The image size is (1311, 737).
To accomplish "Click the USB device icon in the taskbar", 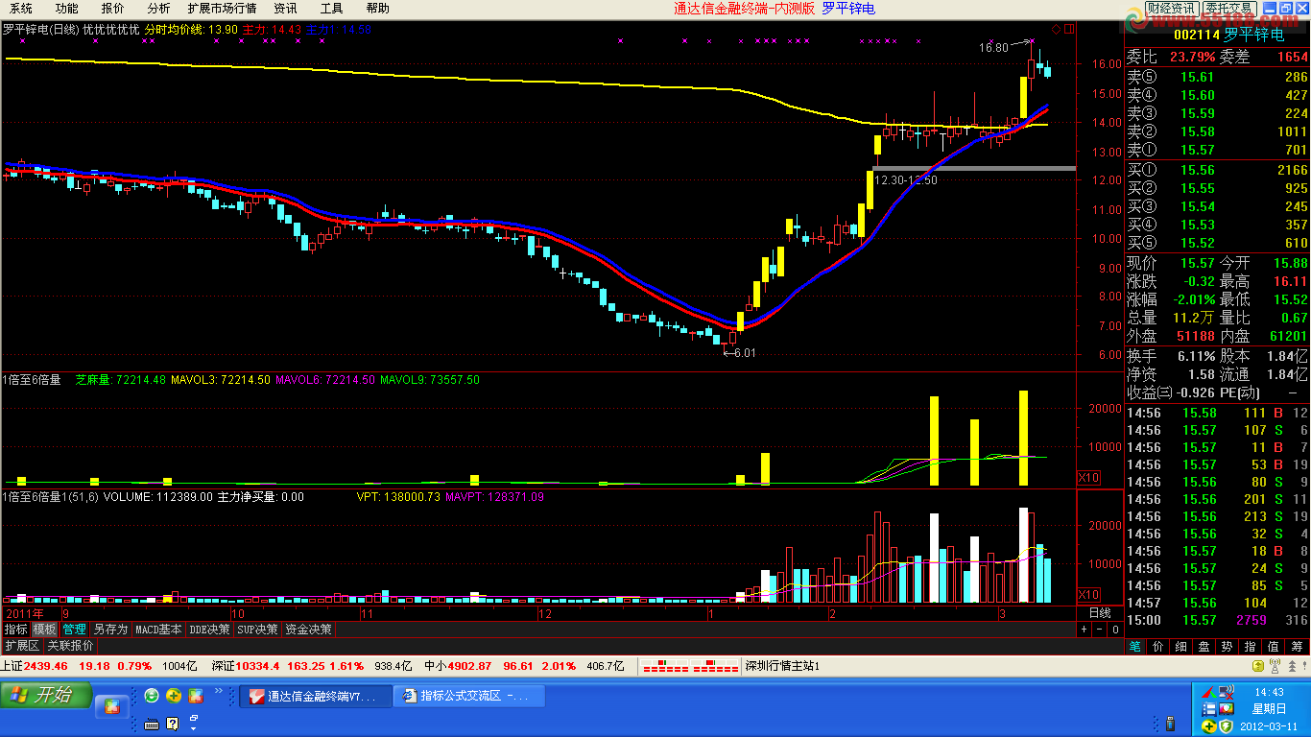I will pyautogui.click(x=1170, y=724).
